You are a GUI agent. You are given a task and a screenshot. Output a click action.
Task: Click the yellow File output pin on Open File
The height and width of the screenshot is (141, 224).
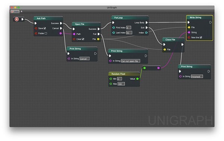(x=98, y=39)
